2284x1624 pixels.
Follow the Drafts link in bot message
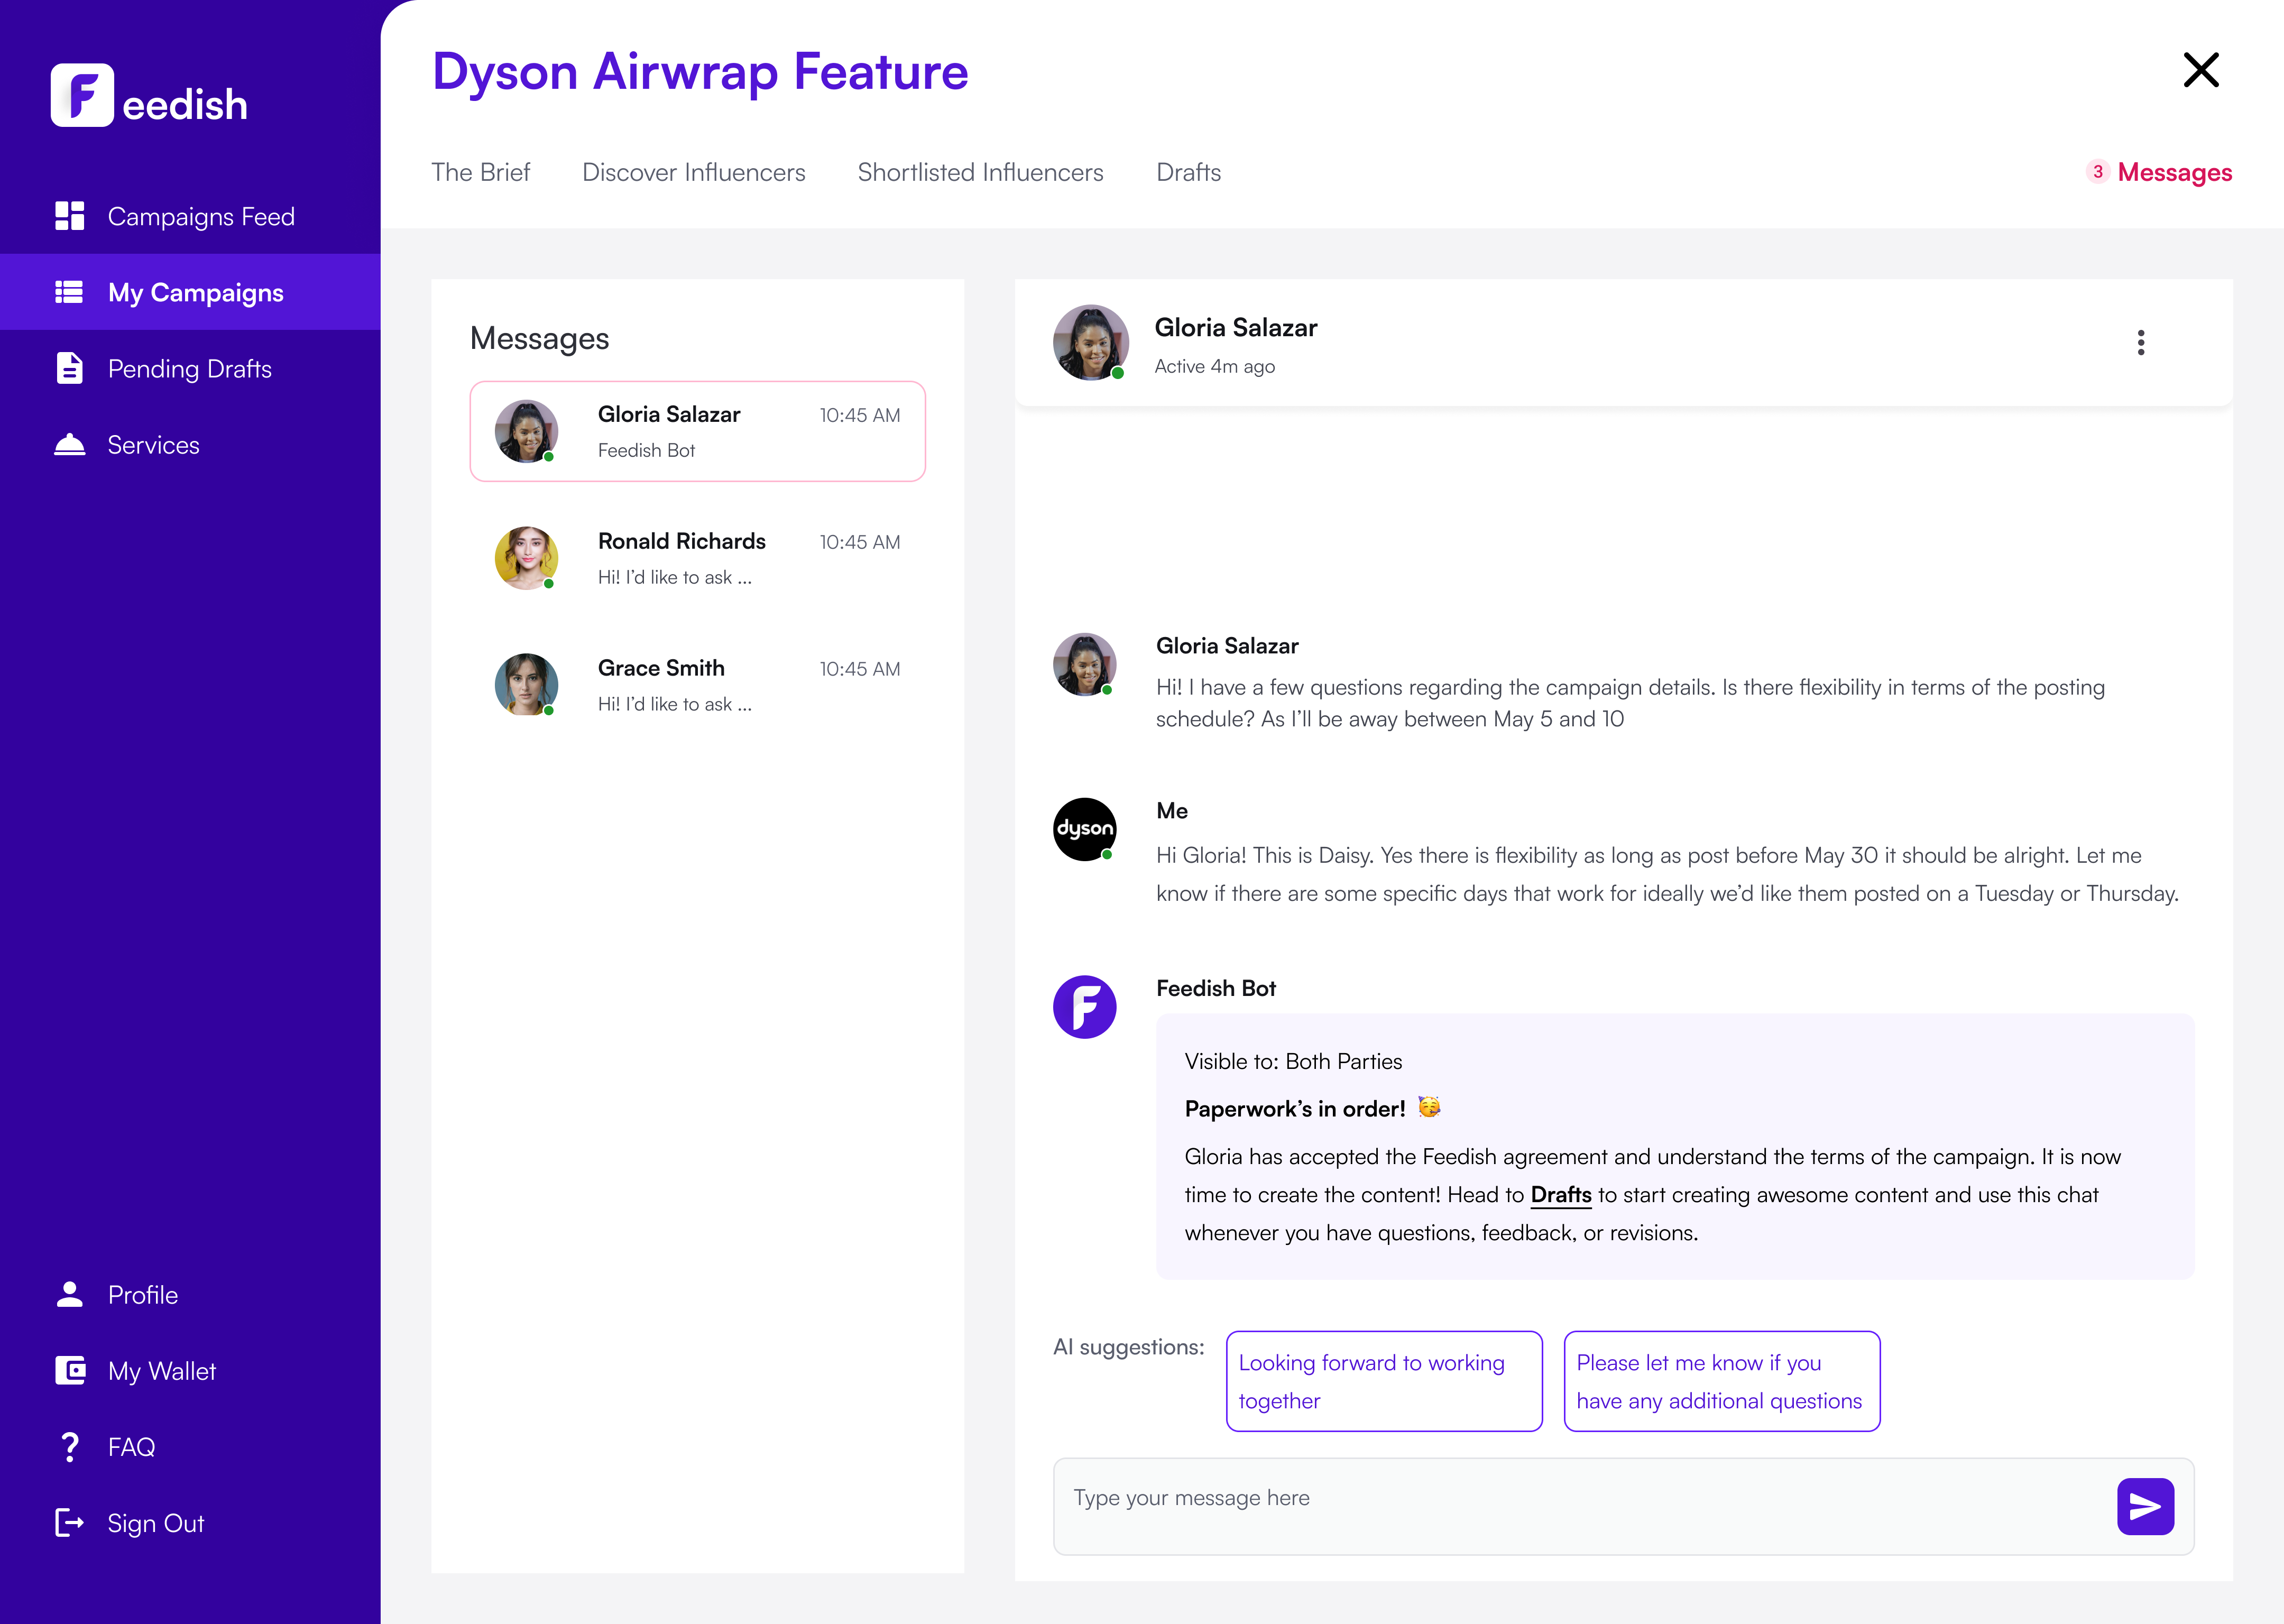point(1560,1194)
